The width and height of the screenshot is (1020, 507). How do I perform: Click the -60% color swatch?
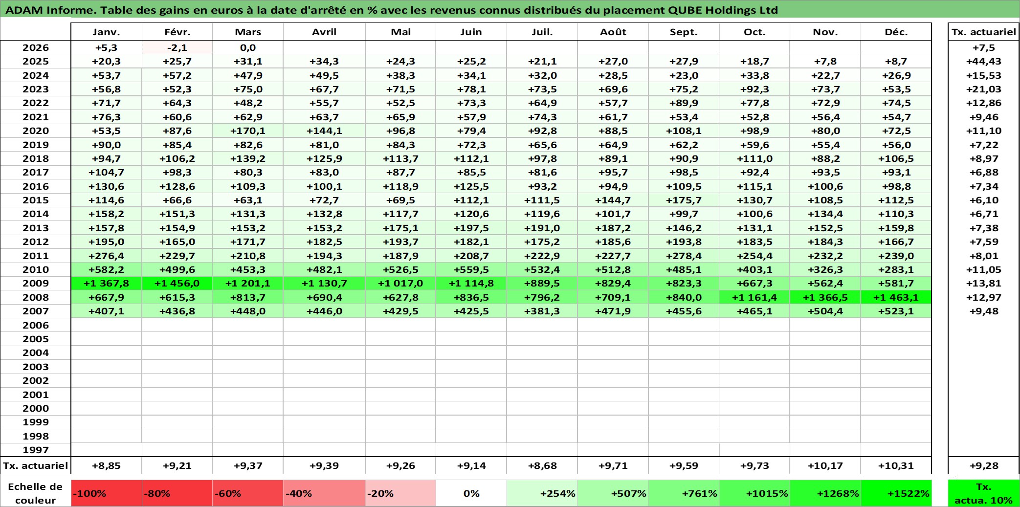tap(248, 493)
